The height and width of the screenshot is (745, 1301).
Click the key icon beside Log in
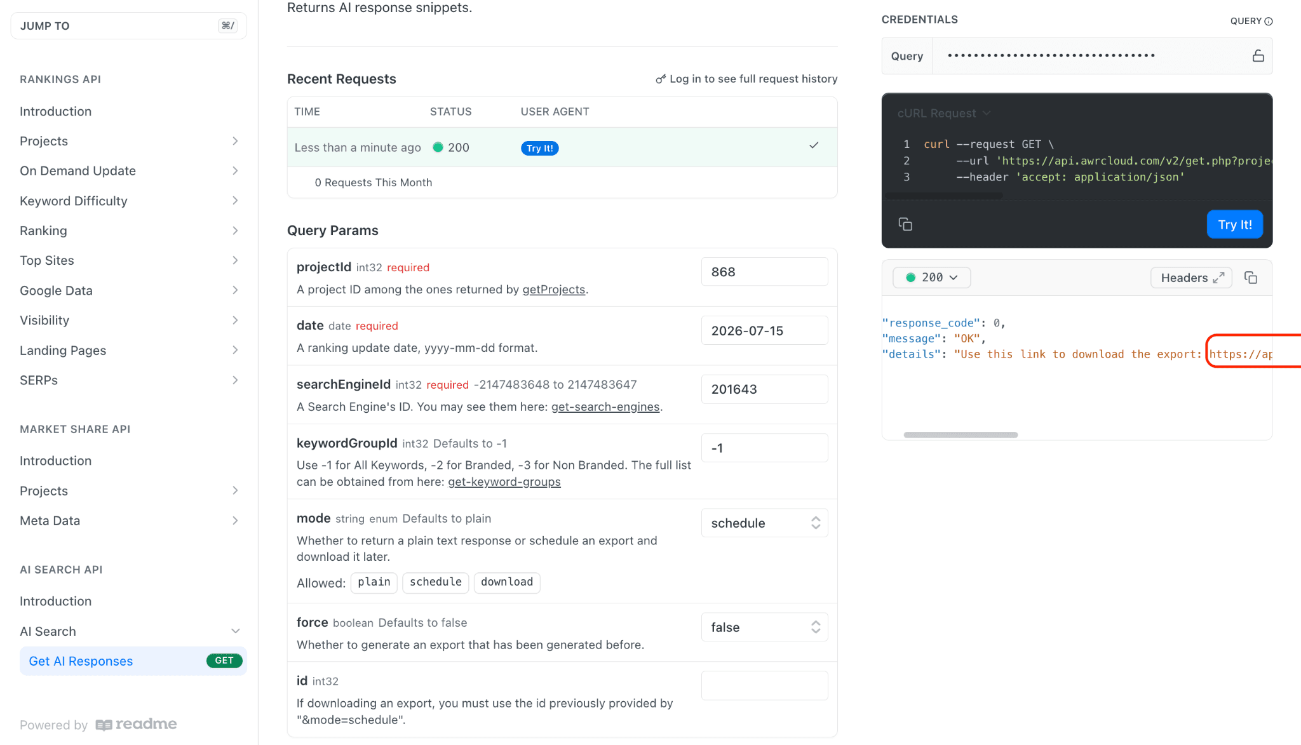click(661, 79)
